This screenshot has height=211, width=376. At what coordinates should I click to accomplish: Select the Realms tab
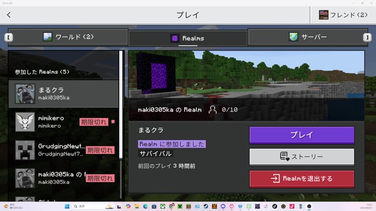tap(188, 38)
